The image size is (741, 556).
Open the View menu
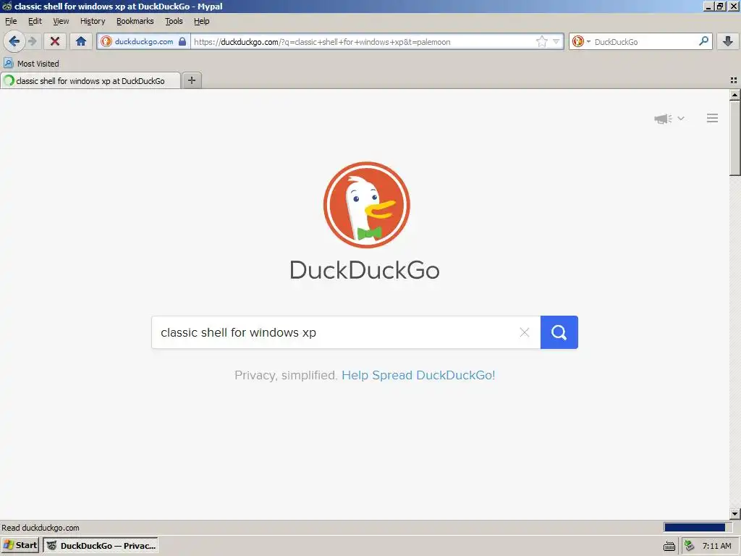[61, 21]
